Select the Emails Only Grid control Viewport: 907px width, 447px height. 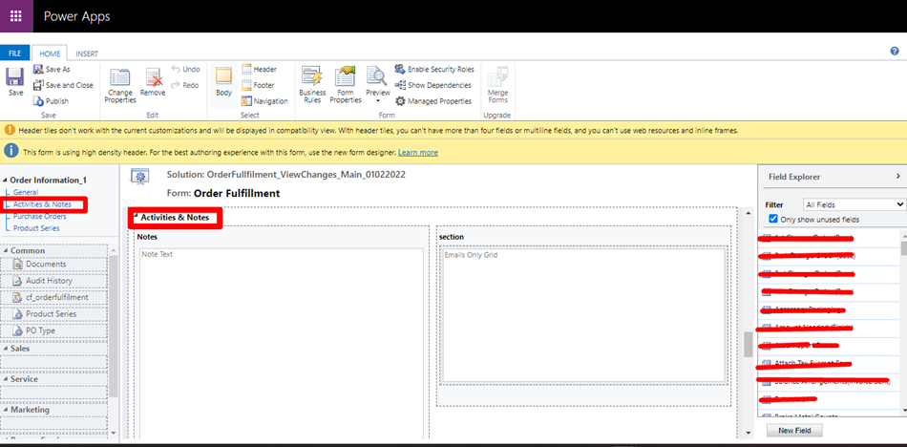[x=582, y=315]
